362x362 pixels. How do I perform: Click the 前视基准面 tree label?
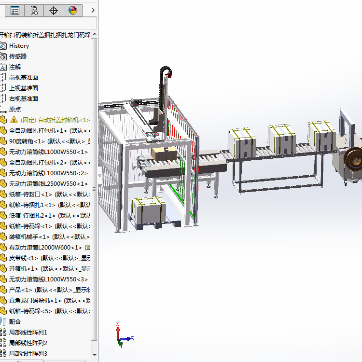24,78
